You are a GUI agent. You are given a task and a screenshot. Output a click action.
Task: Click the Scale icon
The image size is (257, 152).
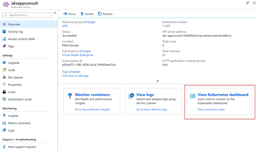[4, 70]
